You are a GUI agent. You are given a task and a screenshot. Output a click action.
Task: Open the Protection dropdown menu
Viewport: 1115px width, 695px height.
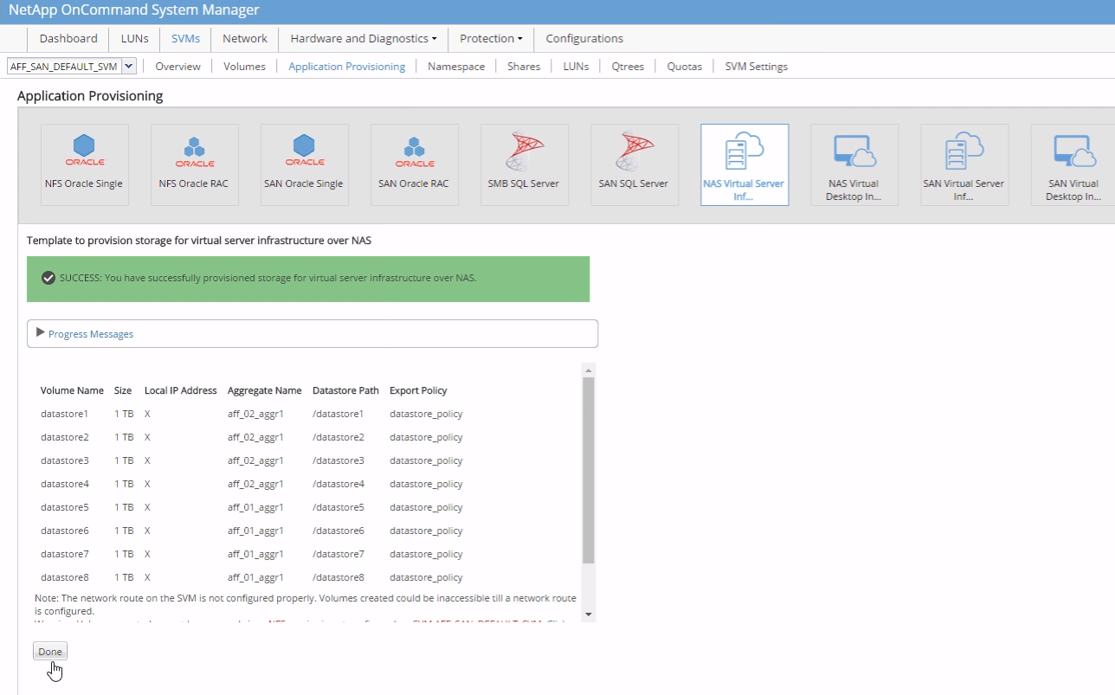coord(491,38)
